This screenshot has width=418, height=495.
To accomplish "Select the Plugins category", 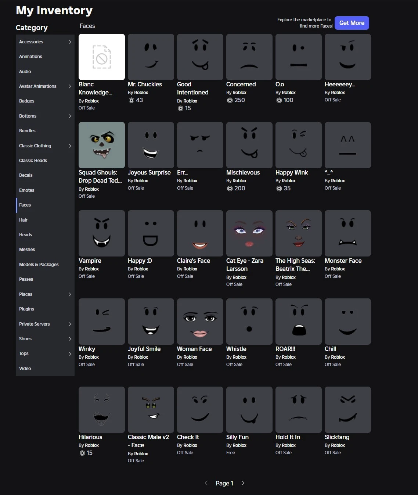I will click(x=45, y=309).
